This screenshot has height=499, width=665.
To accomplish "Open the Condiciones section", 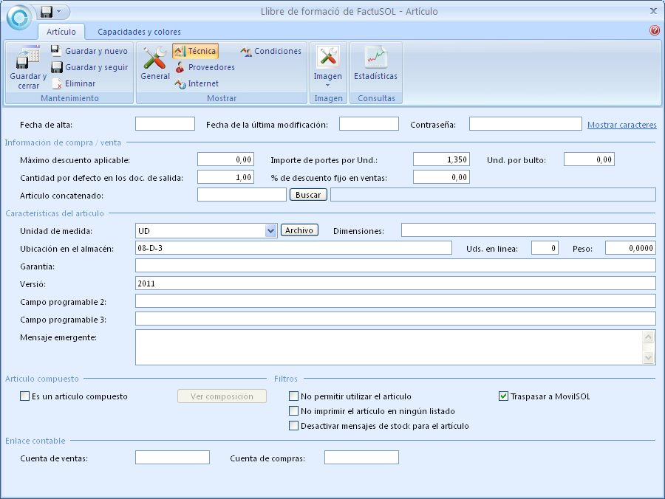I will (270, 51).
